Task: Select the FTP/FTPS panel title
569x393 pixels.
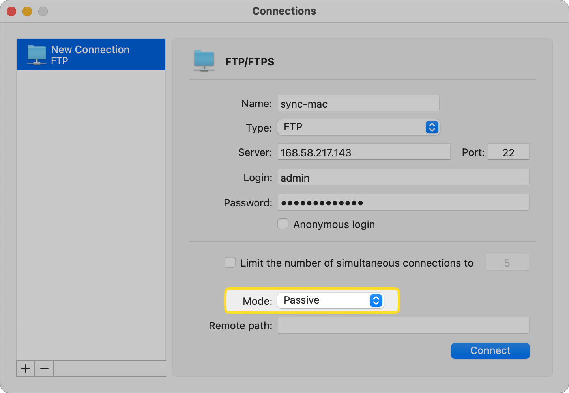Action: (249, 61)
